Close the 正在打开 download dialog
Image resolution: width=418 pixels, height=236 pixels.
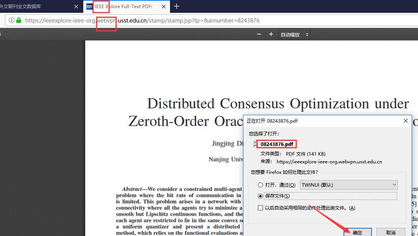tap(405, 121)
